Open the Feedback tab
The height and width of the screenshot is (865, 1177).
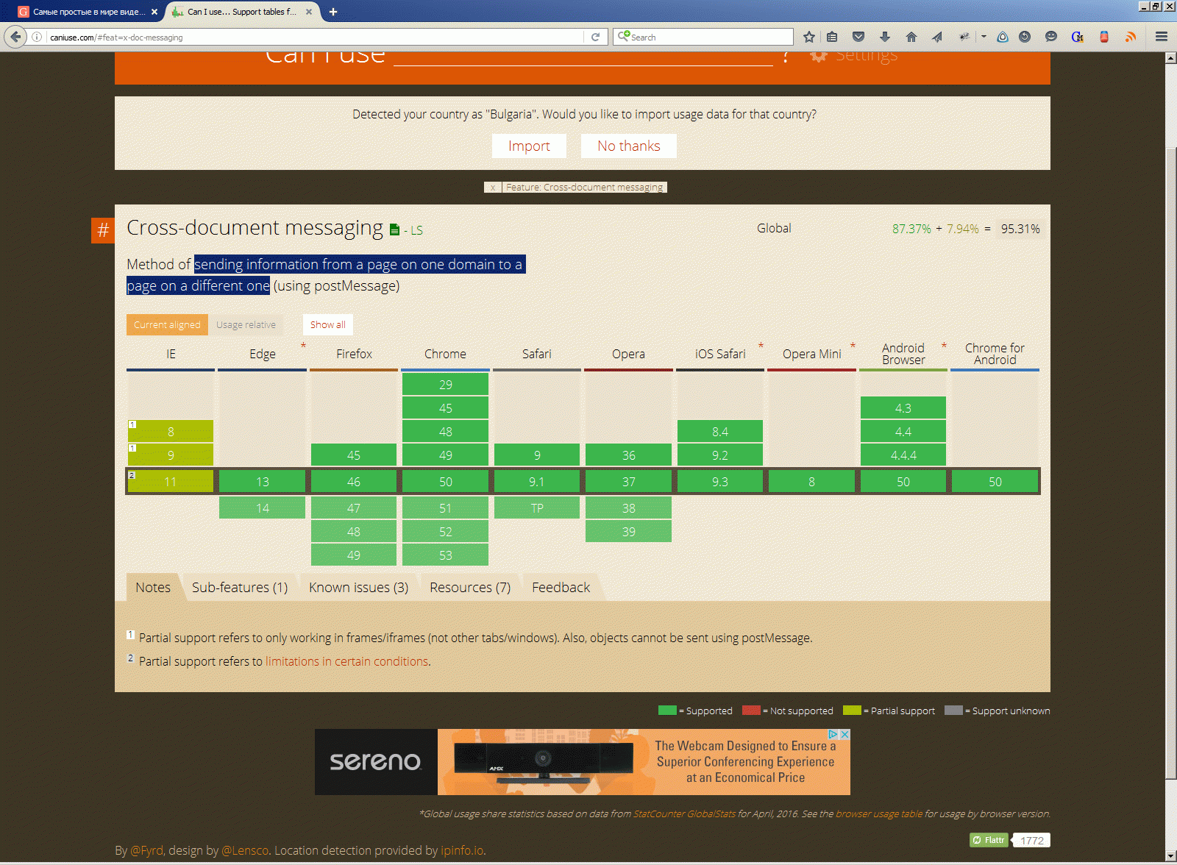point(561,587)
